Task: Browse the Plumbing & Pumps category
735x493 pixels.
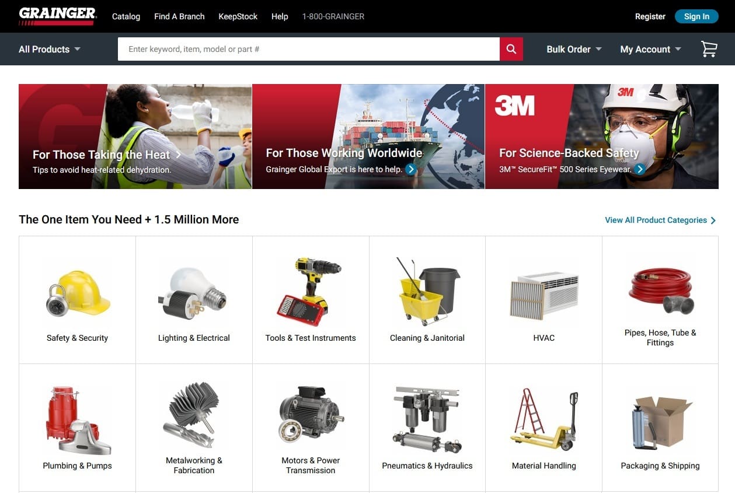Action: (x=77, y=427)
